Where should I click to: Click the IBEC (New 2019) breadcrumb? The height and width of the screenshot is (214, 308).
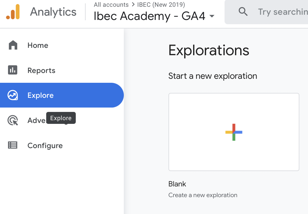(x=161, y=5)
